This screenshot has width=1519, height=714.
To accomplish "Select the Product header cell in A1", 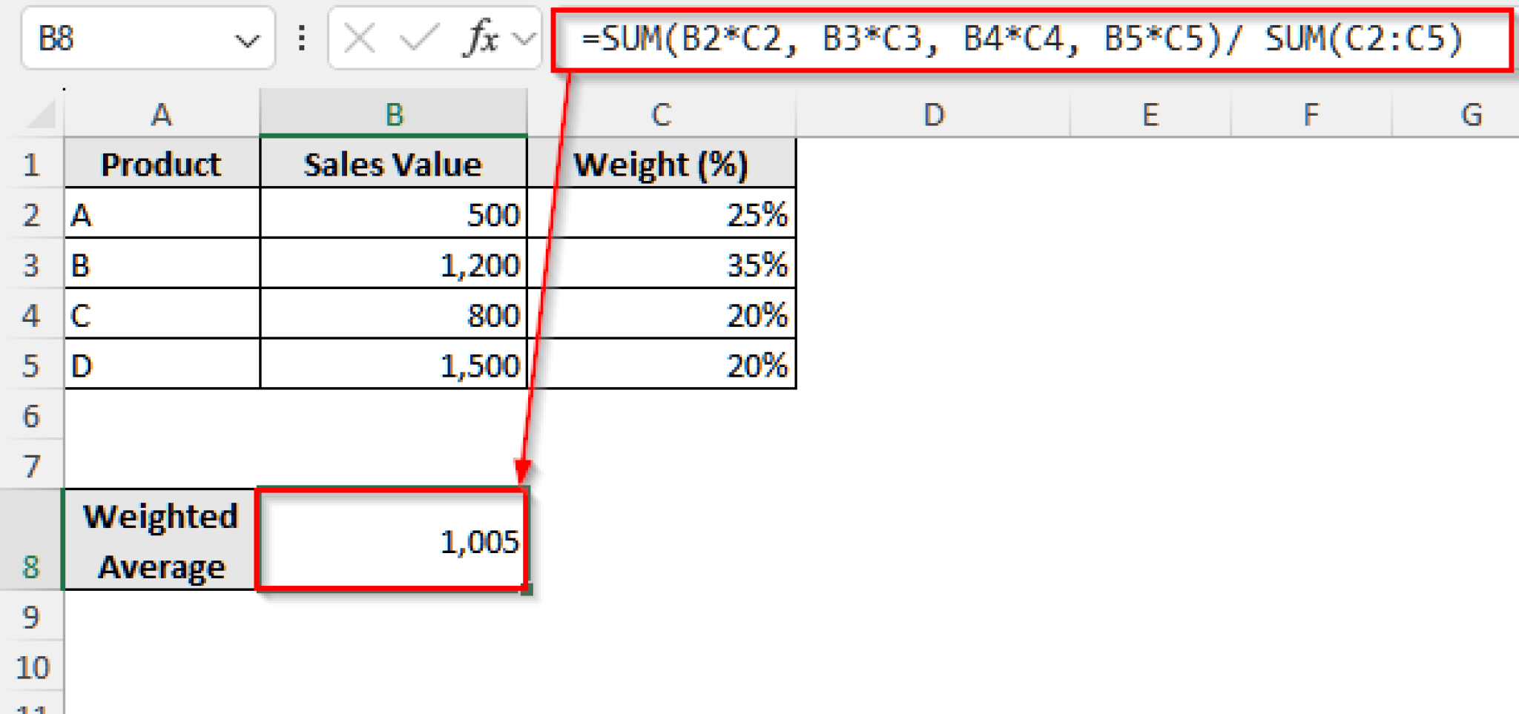I will (x=160, y=165).
